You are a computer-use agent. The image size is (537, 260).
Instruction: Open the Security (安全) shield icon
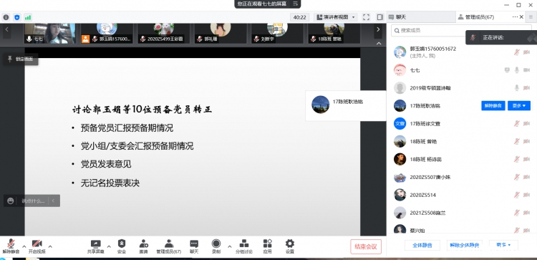point(122,244)
